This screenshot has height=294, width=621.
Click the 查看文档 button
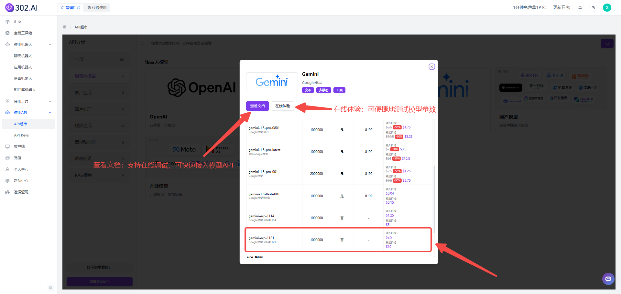[x=257, y=106]
